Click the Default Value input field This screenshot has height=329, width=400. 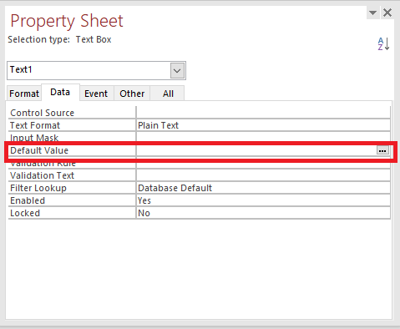tap(256, 150)
